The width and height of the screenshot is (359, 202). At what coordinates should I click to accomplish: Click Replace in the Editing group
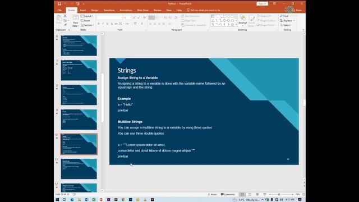[x=287, y=21]
